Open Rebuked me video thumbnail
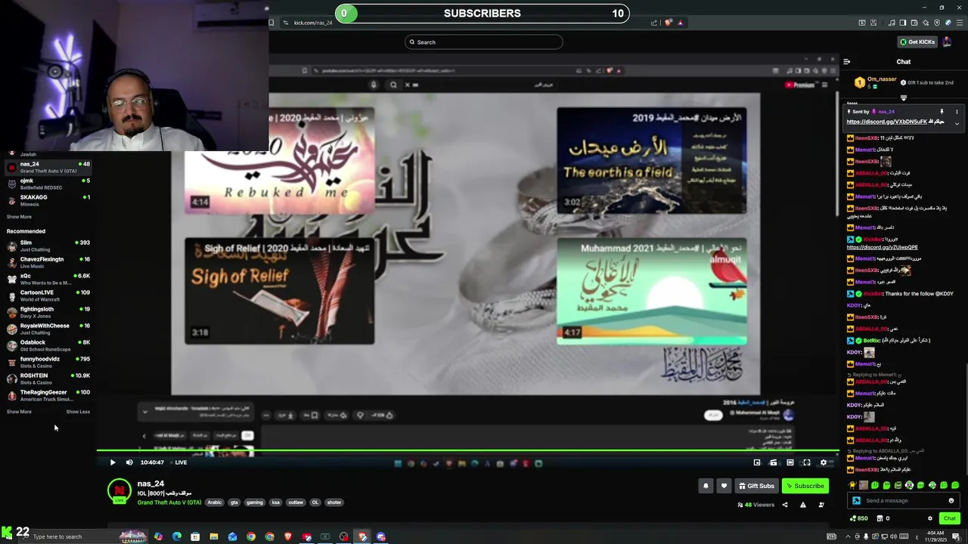The width and height of the screenshot is (968, 544). 280,161
